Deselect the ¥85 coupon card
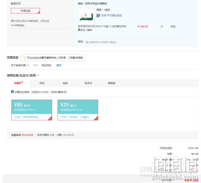The image size is (201, 183). 32,110
